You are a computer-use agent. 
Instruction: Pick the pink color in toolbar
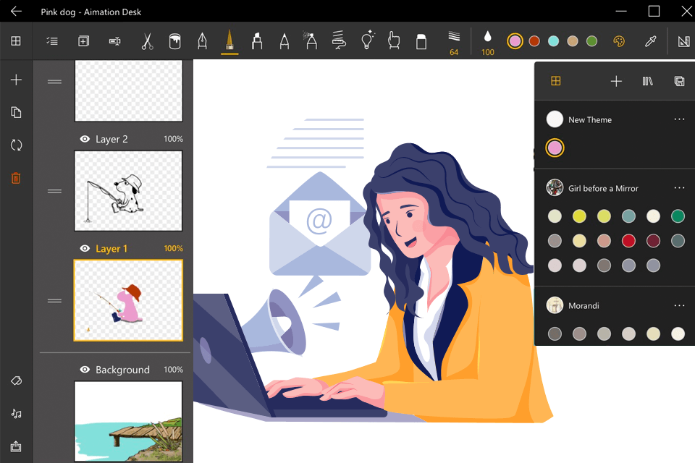(x=515, y=41)
